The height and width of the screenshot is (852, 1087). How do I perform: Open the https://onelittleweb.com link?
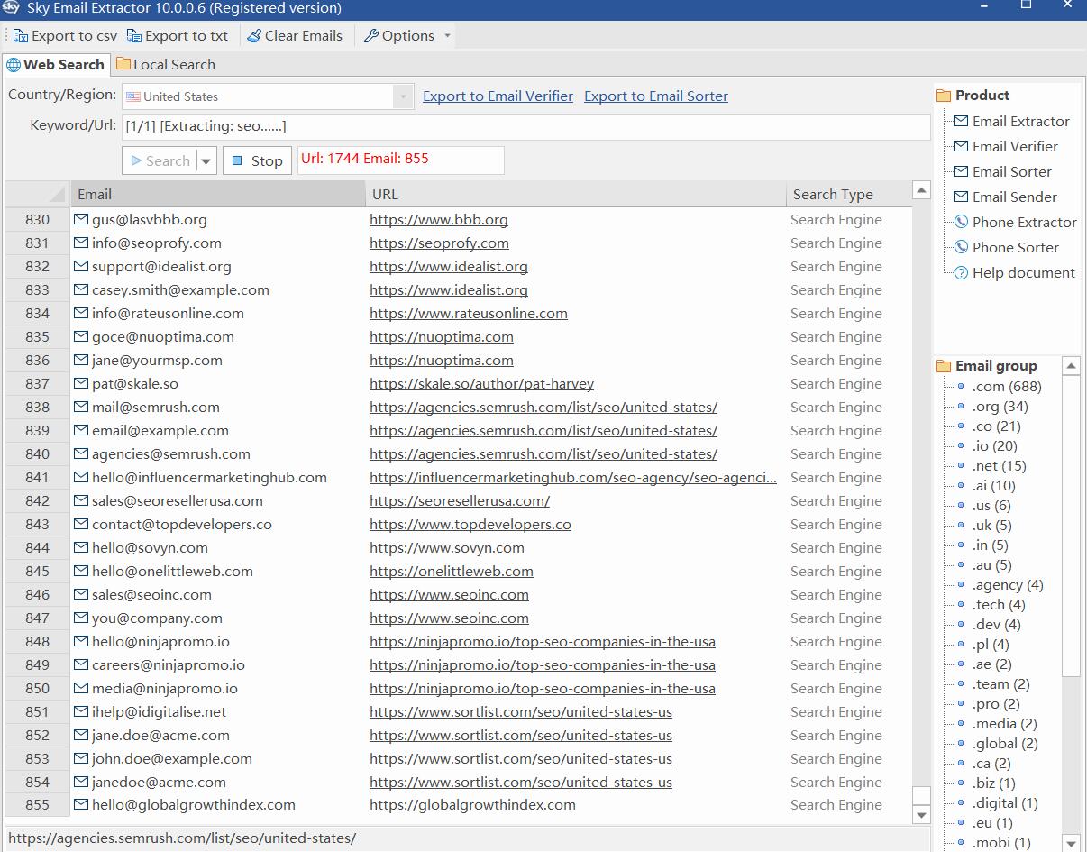point(452,572)
